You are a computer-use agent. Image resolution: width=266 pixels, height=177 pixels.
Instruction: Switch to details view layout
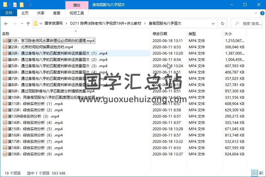(254, 173)
